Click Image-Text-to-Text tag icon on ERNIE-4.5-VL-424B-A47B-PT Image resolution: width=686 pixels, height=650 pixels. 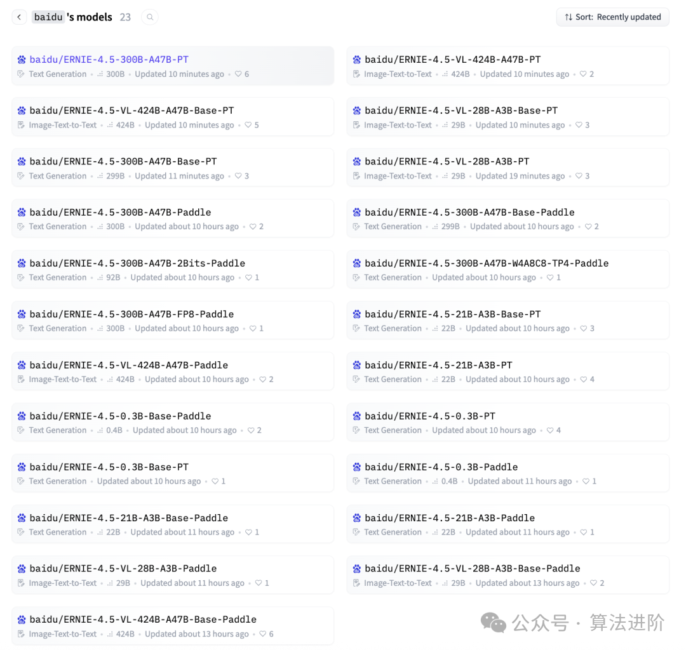pyautogui.click(x=356, y=74)
